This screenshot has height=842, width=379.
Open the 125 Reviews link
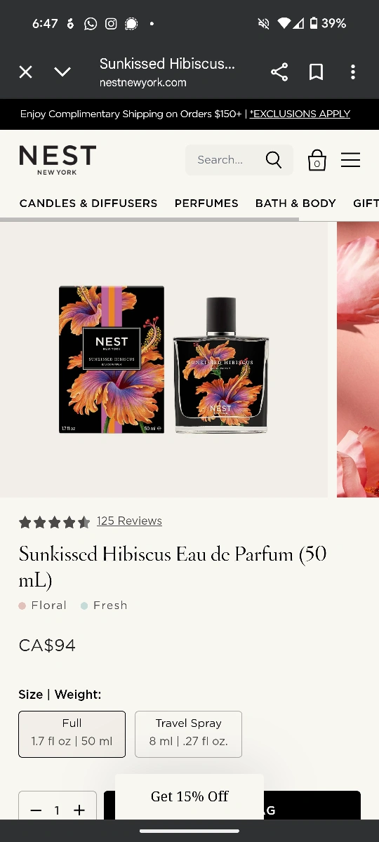tap(129, 521)
